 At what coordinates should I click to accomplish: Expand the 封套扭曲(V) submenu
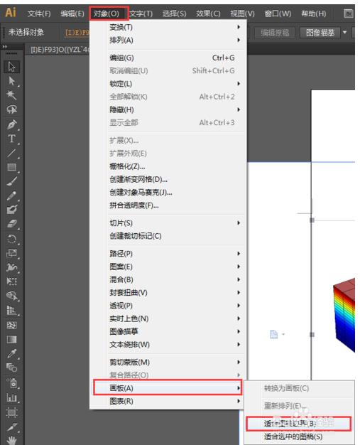(168, 293)
